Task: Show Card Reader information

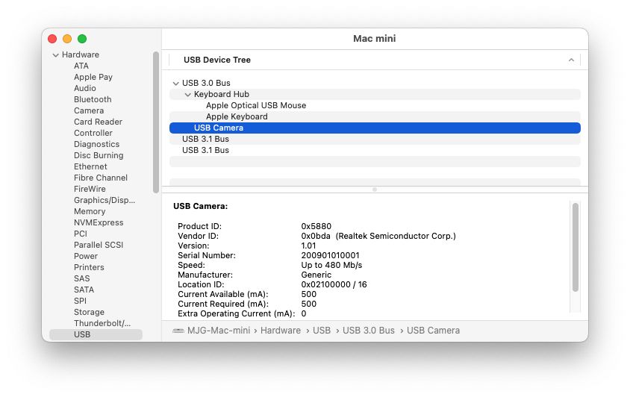Action: tap(98, 122)
